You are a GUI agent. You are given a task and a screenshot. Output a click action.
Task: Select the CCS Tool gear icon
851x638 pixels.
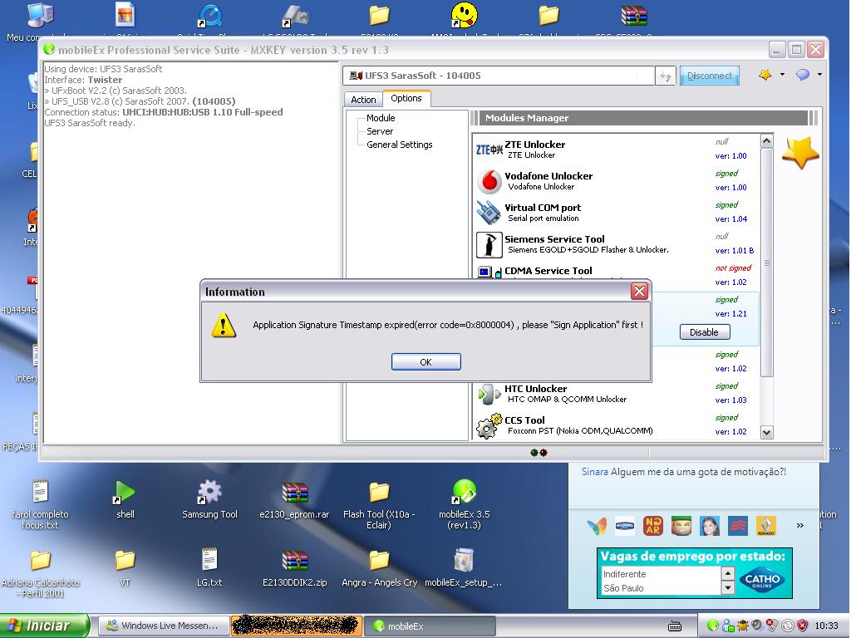(489, 426)
